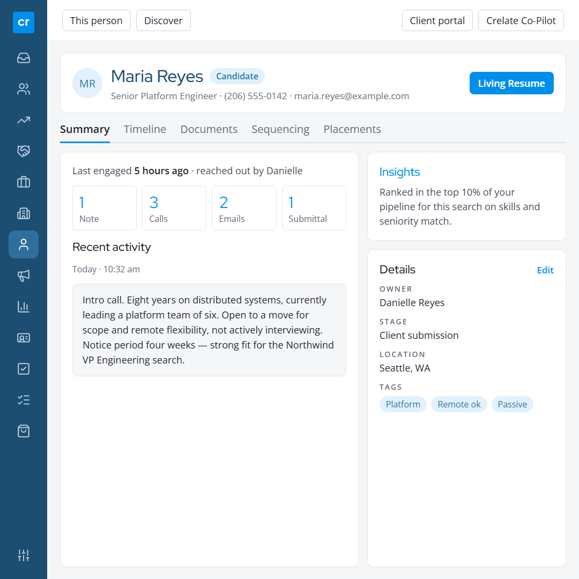Open the 1 Submittal stat card
Viewport: 579px width, 579px height.
pos(314,208)
